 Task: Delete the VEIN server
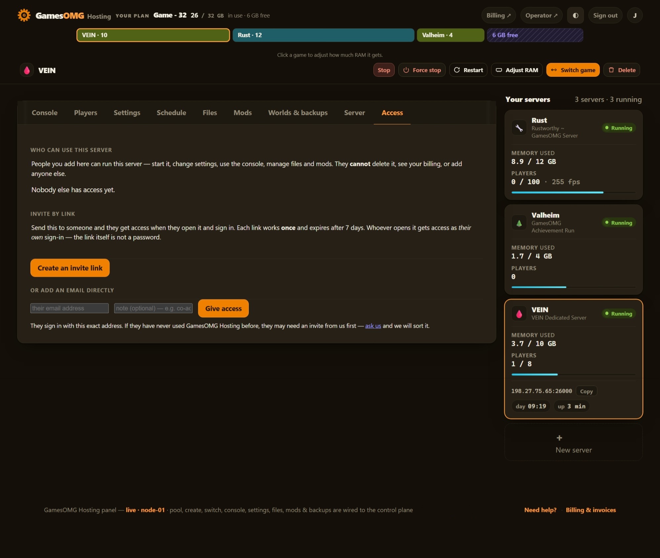pos(622,70)
